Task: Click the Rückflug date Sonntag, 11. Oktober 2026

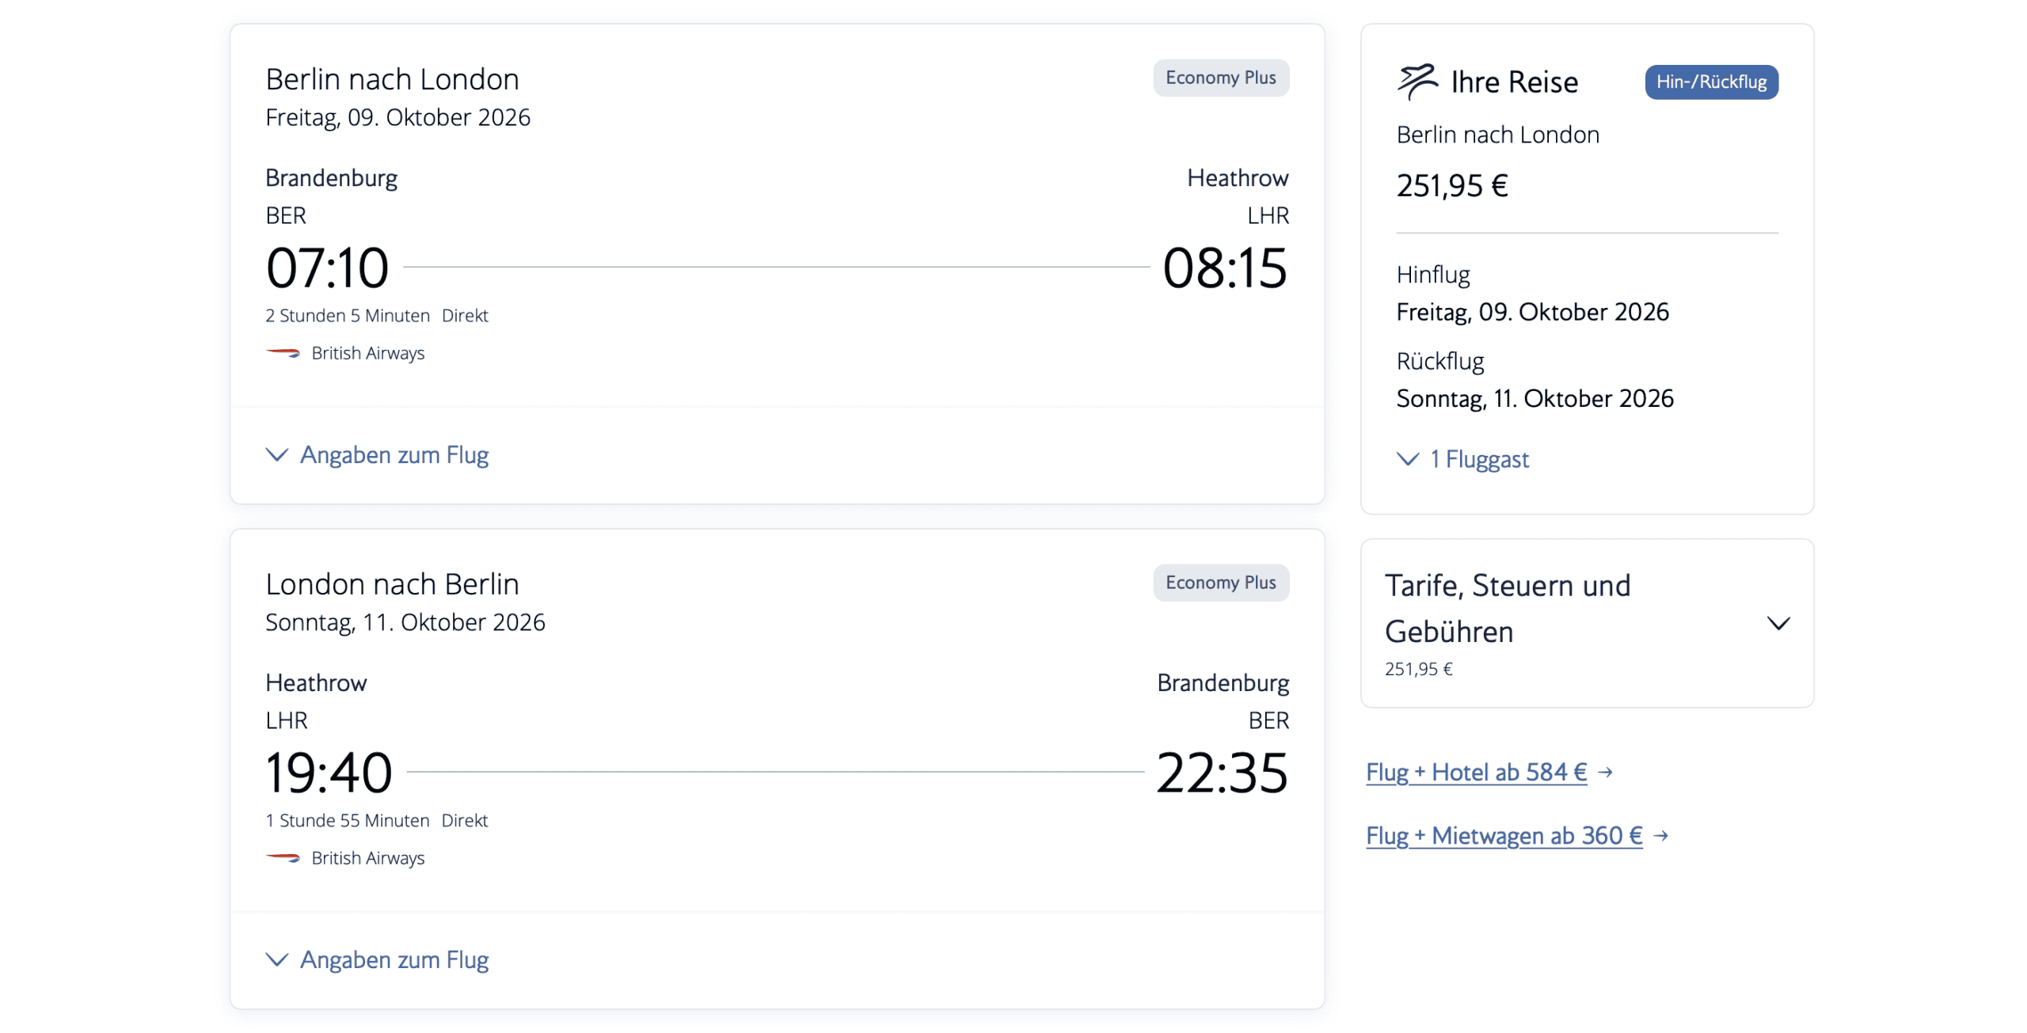Action: (1535, 398)
